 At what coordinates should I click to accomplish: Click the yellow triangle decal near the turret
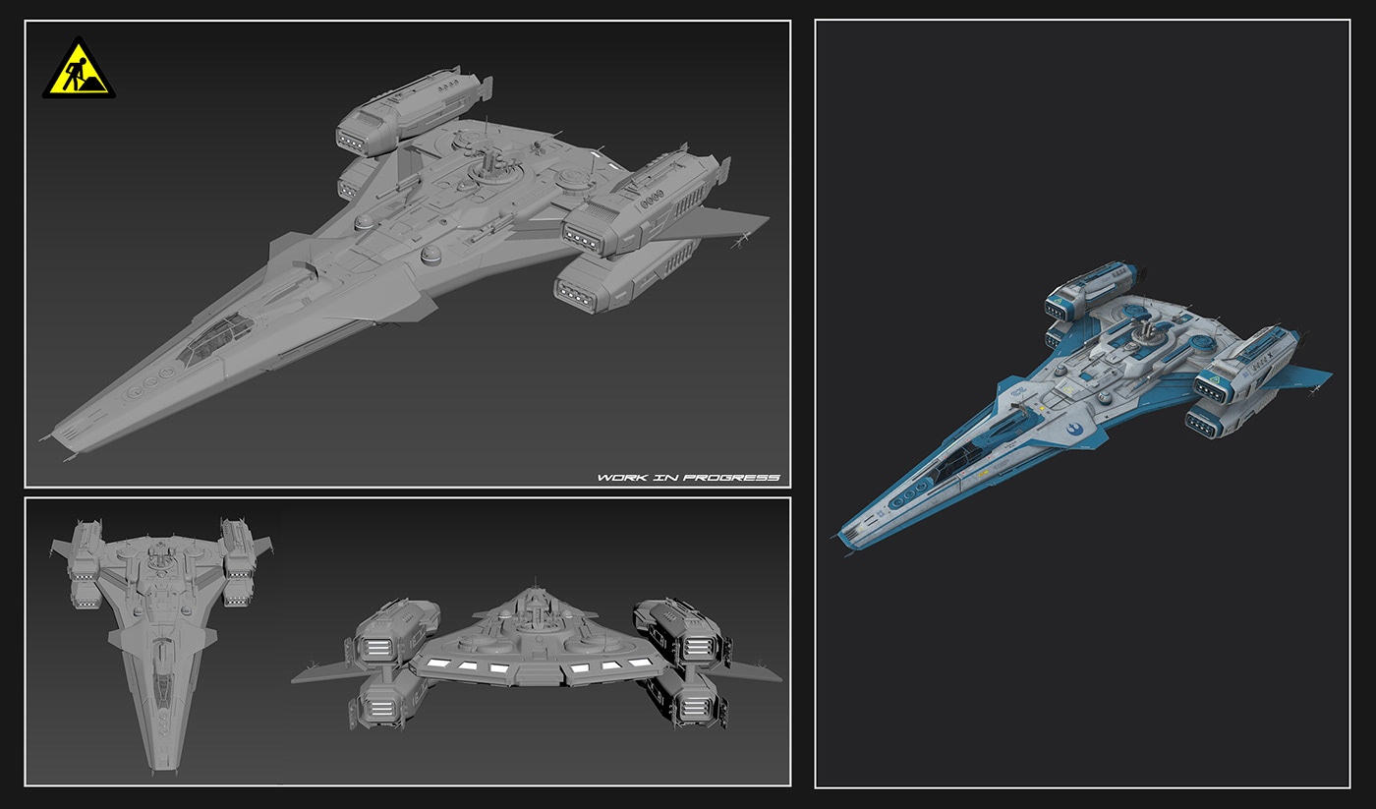click(1068, 388)
